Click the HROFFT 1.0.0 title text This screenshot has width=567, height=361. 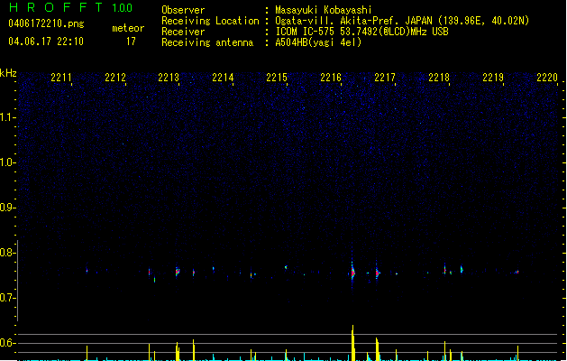pyautogui.click(x=71, y=7)
